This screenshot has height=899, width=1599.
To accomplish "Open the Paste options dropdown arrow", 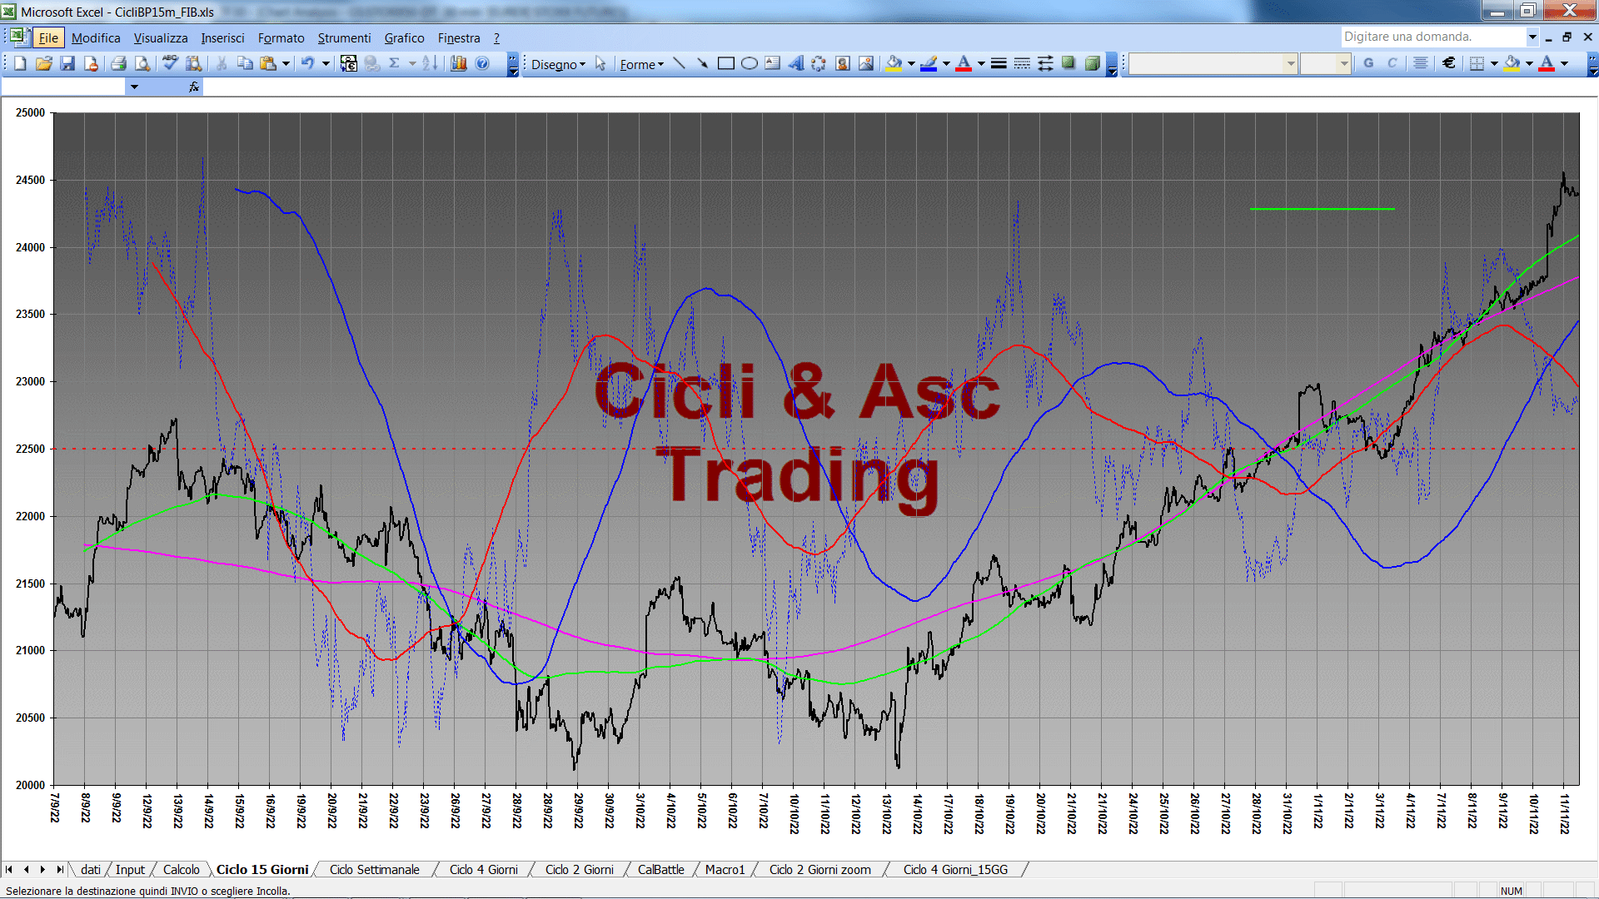I will coord(286,63).
